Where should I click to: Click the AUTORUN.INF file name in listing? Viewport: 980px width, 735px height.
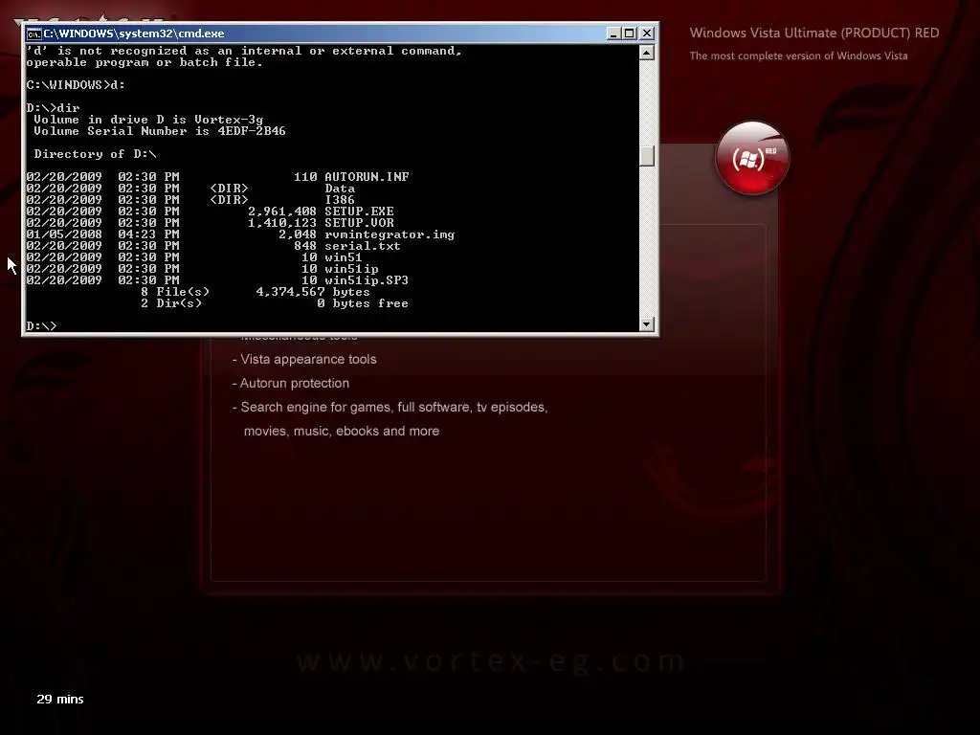(x=367, y=177)
